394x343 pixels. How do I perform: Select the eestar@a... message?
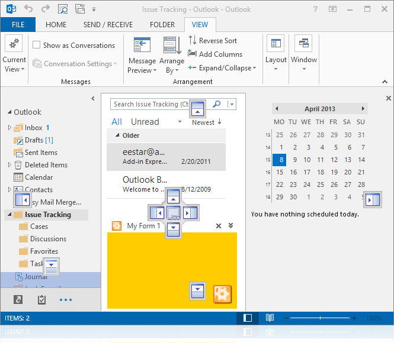166,157
